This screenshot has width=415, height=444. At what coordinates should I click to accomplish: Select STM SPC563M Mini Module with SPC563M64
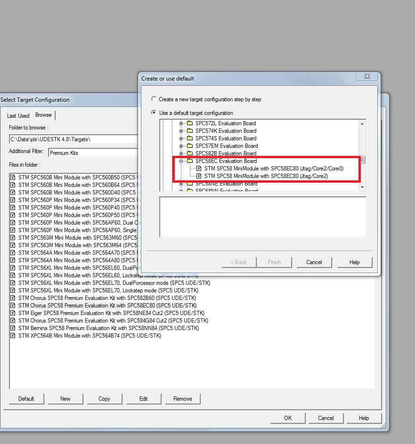point(78,245)
